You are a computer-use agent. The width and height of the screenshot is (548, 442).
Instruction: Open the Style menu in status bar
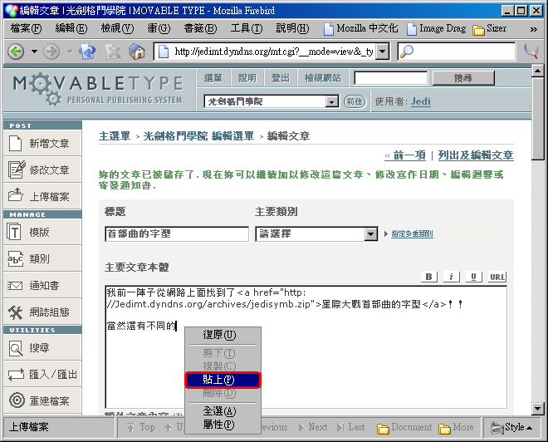[x=511, y=427]
